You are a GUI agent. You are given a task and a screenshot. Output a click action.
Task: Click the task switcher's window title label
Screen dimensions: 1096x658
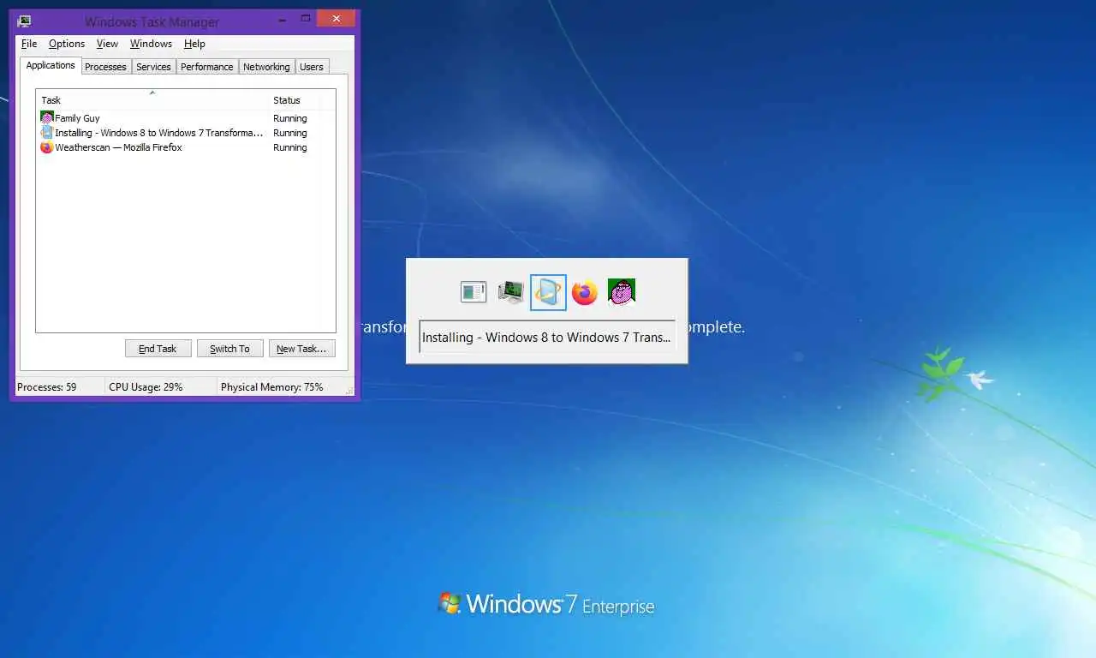[547, 337]
